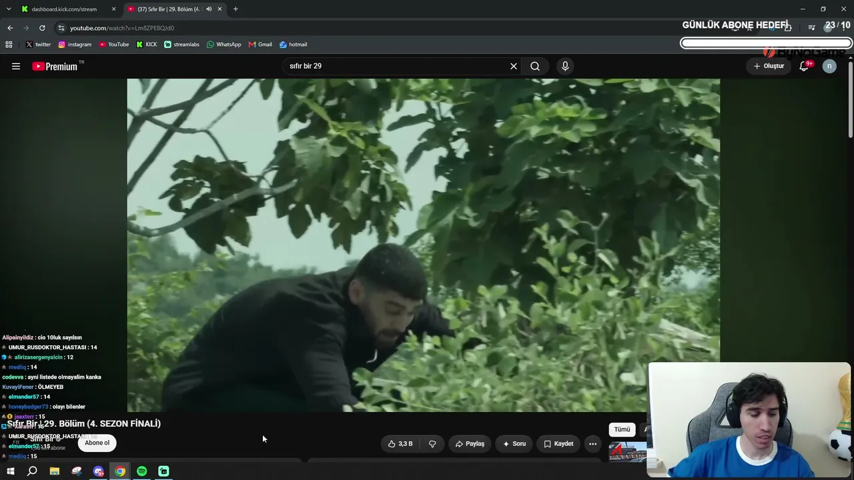Open the YouTube guide hamburger menu

(x=16, y=66)
